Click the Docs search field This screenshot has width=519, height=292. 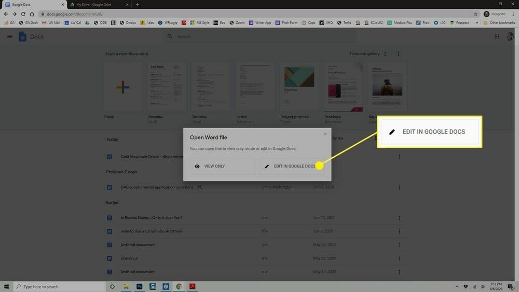259,37
